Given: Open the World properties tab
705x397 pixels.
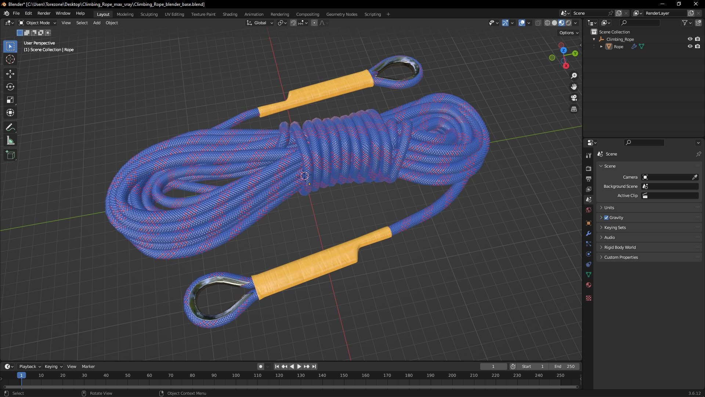Looking at the screenshot, I should pos(589,210).
